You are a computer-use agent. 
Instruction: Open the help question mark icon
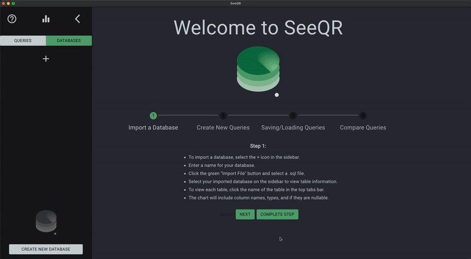(x=12, y=19)
